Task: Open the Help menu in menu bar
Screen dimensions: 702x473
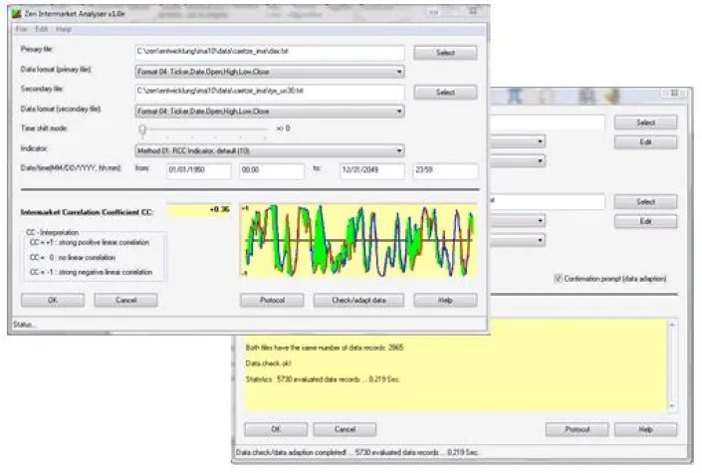Action: tap(64, 29)
